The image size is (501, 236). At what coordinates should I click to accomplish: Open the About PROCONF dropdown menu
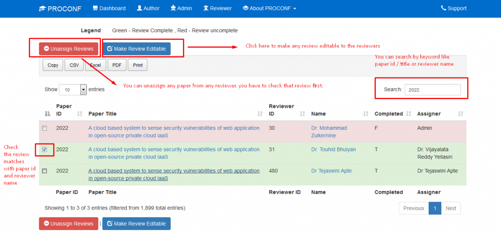pyautogui.click(x=269, y=8)
